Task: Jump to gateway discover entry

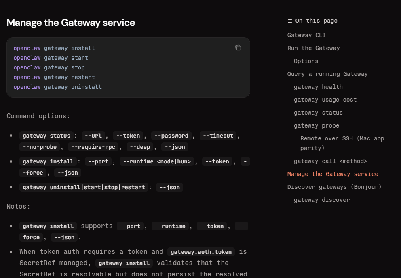Action: coord(322,200)
